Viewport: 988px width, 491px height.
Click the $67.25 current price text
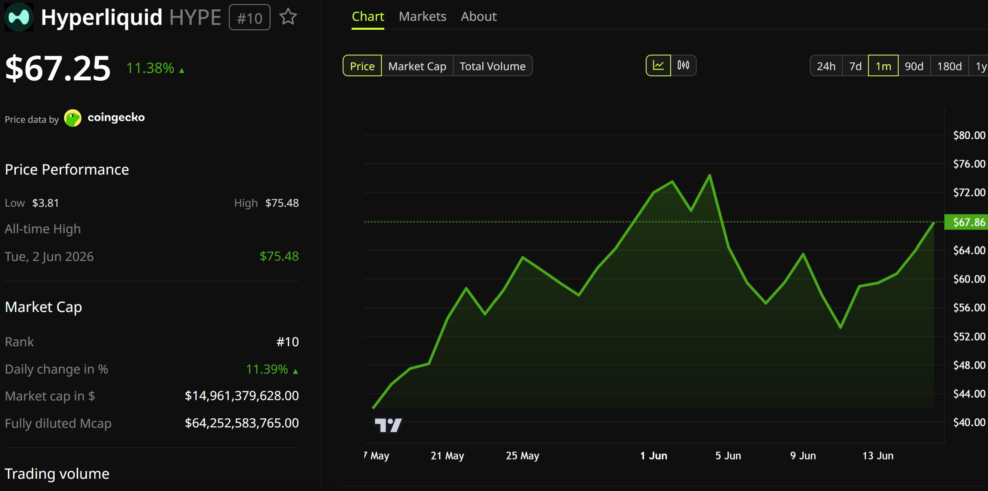tap(58, 68)
